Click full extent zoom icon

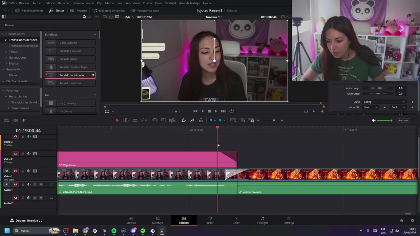pyautogui.click(x=233, y=120)
